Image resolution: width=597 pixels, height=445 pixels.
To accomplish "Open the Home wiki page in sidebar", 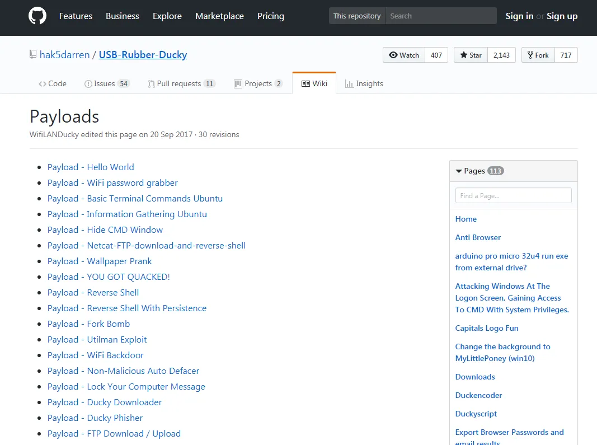I will (x=466, y=219).
